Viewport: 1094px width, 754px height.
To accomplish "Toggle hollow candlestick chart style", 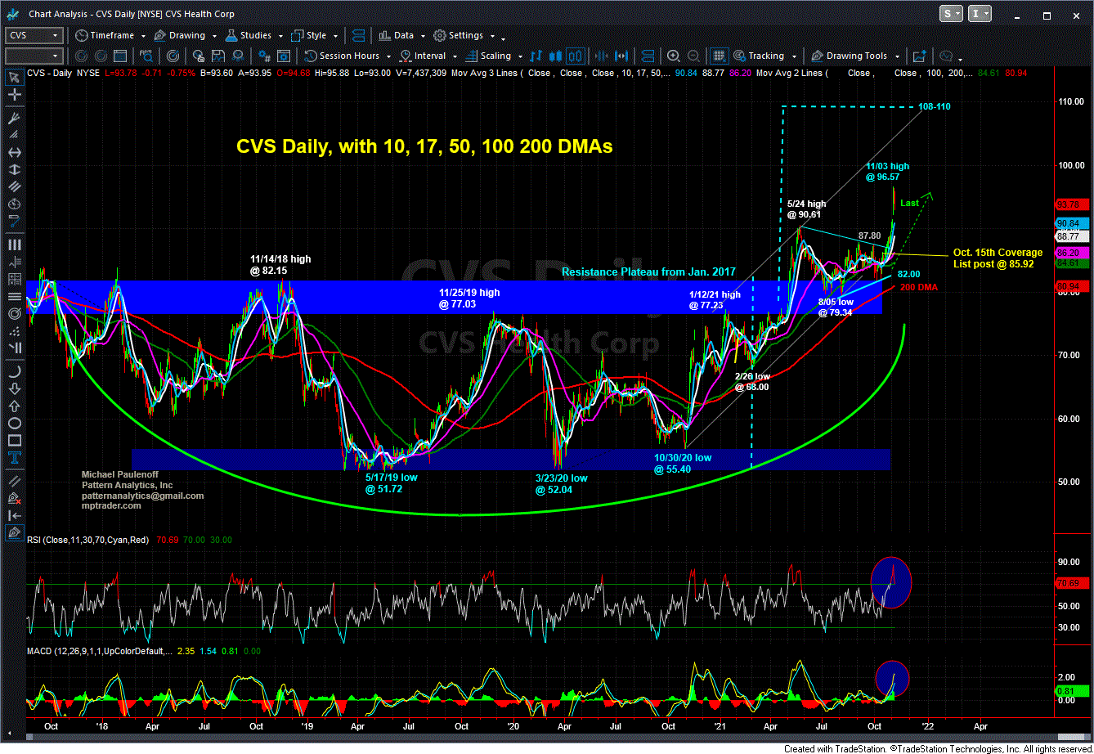I will [575, 56].
